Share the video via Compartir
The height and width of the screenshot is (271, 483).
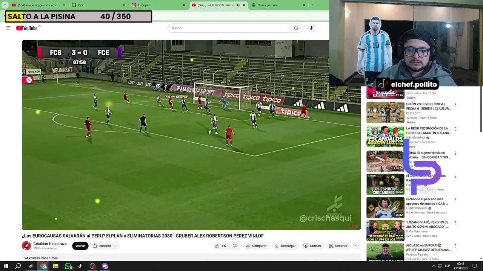coord(256,246)
